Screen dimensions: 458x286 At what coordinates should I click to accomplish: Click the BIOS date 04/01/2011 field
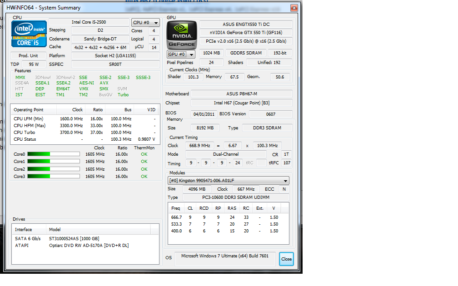pos(204,114)
